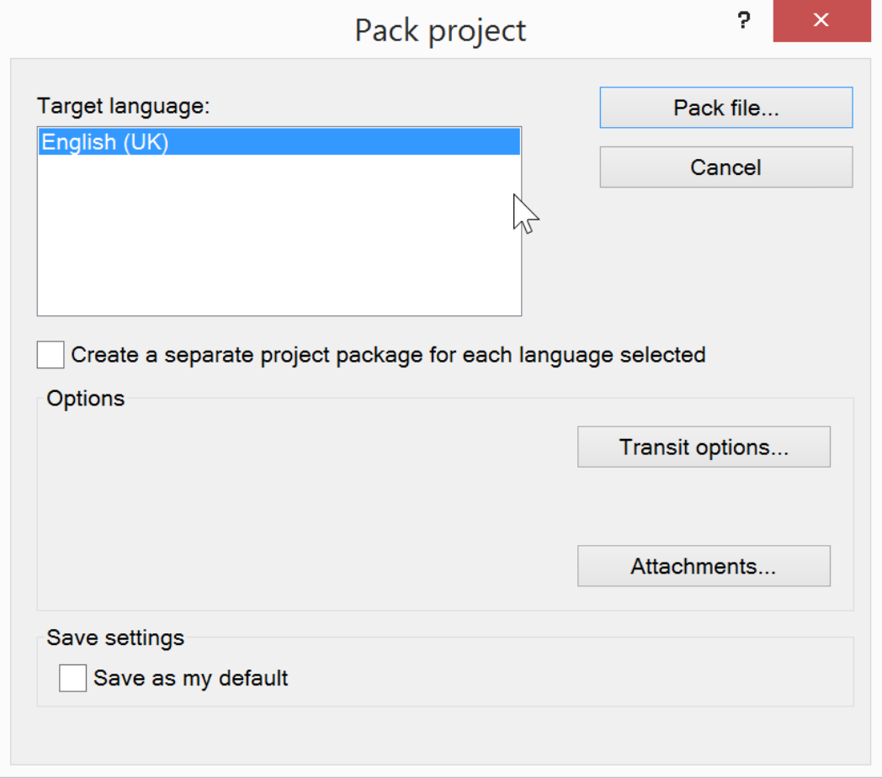Click empty title bar area left of Pack project
This screenshot has height=778, width=882.
click(x=168, y=30)
